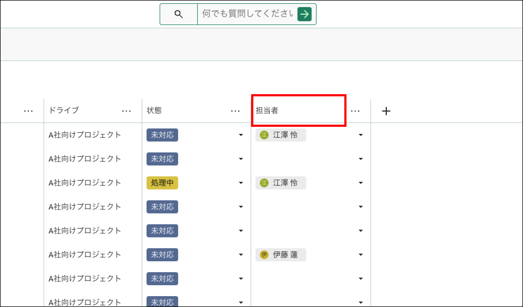Expand status dropdown in first row

(x=241, y=135)
